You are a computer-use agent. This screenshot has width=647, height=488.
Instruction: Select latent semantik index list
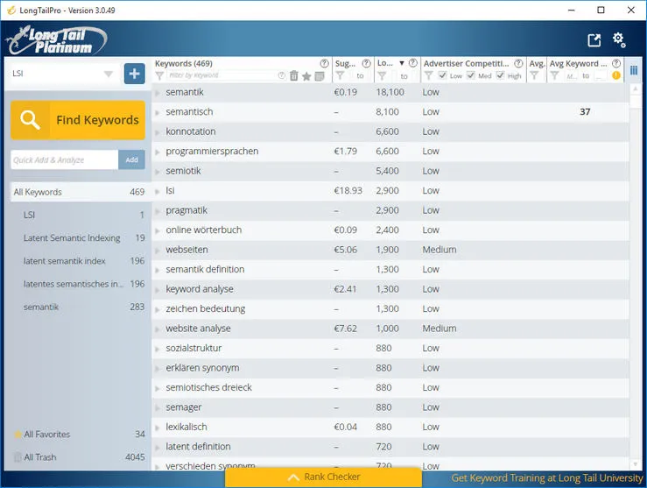point(79,261)
